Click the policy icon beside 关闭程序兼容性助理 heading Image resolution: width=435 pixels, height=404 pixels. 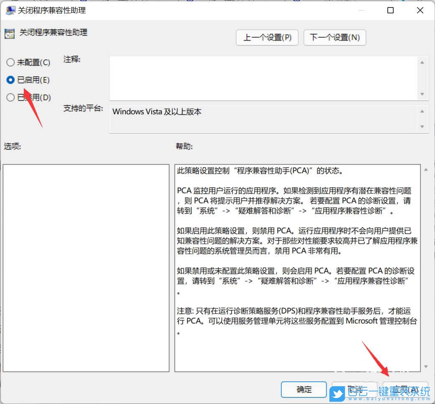[x=9, y=33]
